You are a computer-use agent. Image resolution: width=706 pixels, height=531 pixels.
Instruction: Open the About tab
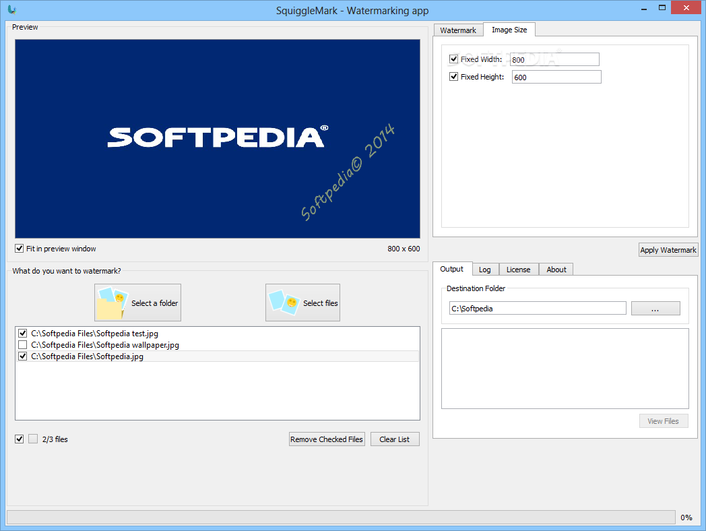[x=556, y=270]
